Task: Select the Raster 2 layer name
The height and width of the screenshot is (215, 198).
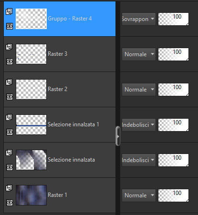Action: coord(58,89)
